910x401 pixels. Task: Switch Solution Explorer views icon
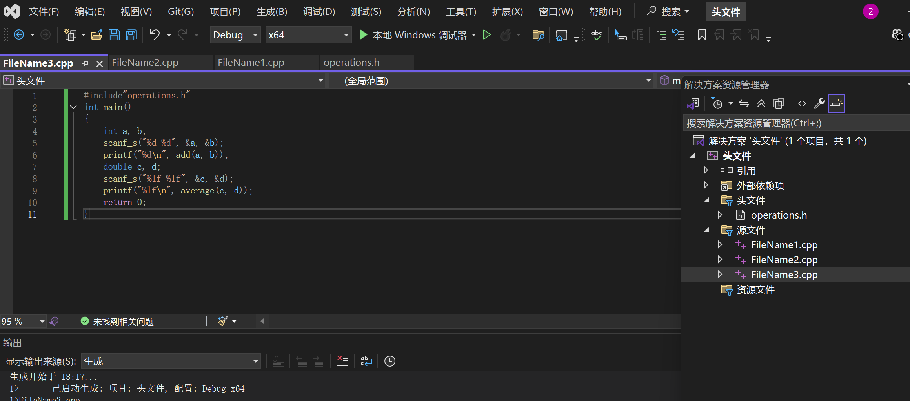[693, 103]
